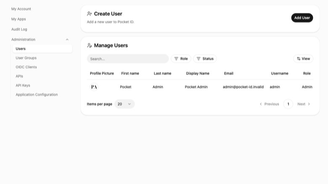Select page 1 in pagination
The height and width of the screenshot is (184, 328).
pyautogui.click(x=288, y=104)
